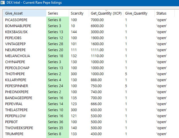Sort by Give_Asset column header

coord(25,13)
